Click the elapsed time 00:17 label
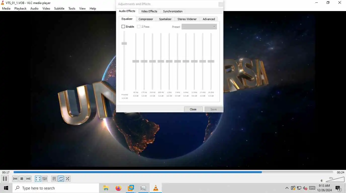Image resolution: width=346 pixels, height=193 pixels. pos(6,172)
